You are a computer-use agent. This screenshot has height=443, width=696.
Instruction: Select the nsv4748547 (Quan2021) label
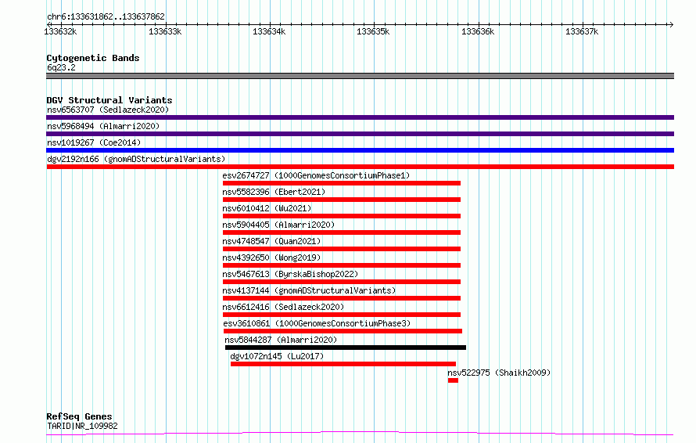(271, 241)
